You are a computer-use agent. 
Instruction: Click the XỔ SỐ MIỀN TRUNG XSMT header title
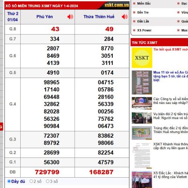pos(42,6)
